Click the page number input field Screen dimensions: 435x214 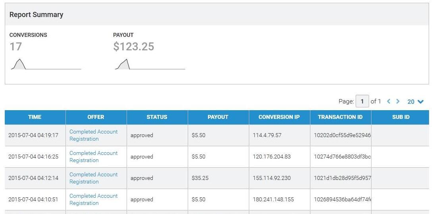coord(362,101)
